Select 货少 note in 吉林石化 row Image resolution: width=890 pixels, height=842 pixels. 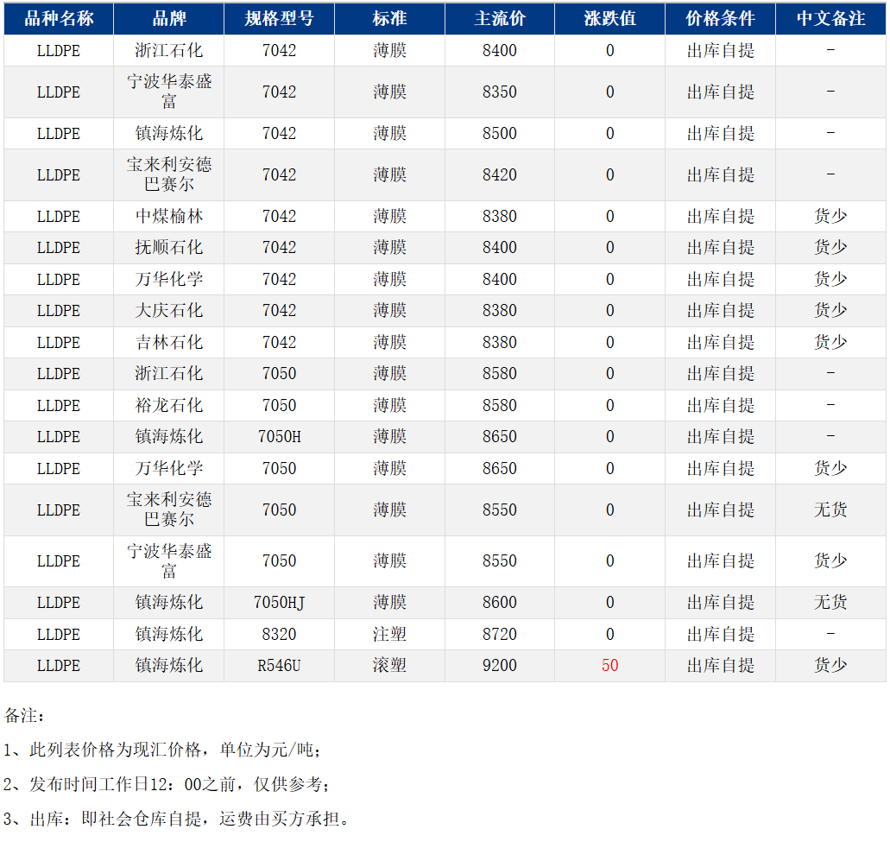tap(830, 342)
